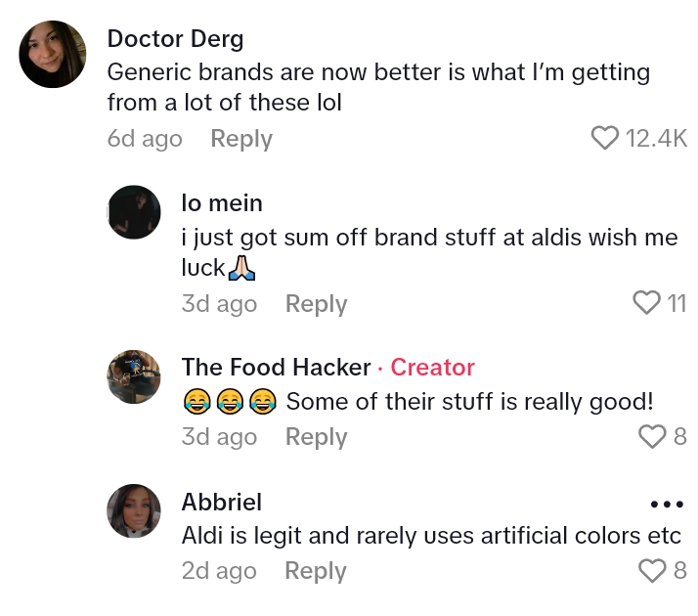Click the 12.4K like count

click(x=656, y=139)
